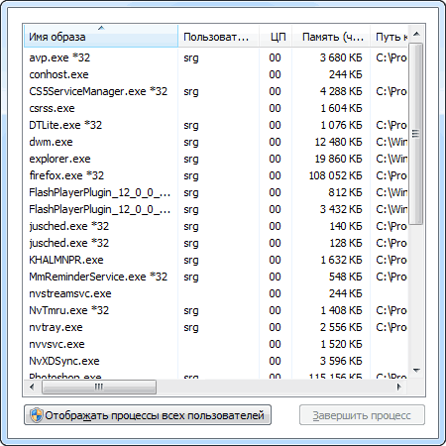Click the horizontal scrollbar right arrow
The image size is (446, 446).
[x=399, y=387]
